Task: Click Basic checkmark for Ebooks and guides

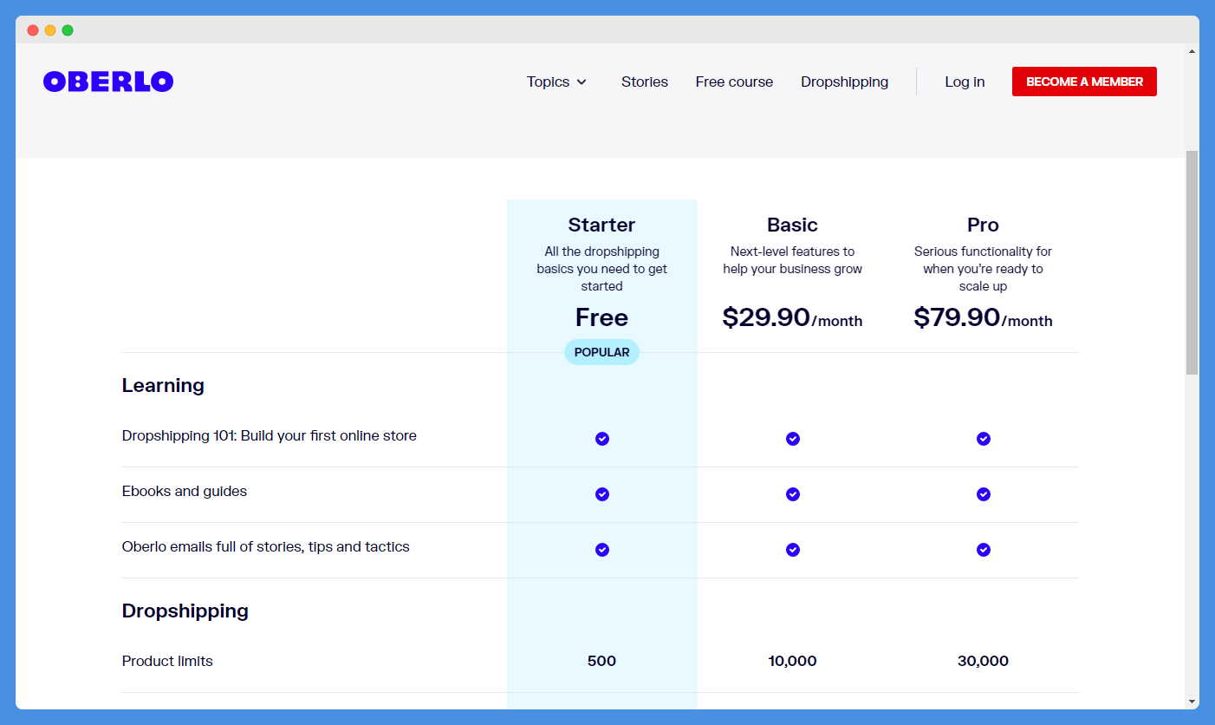Action: point(792,494)
